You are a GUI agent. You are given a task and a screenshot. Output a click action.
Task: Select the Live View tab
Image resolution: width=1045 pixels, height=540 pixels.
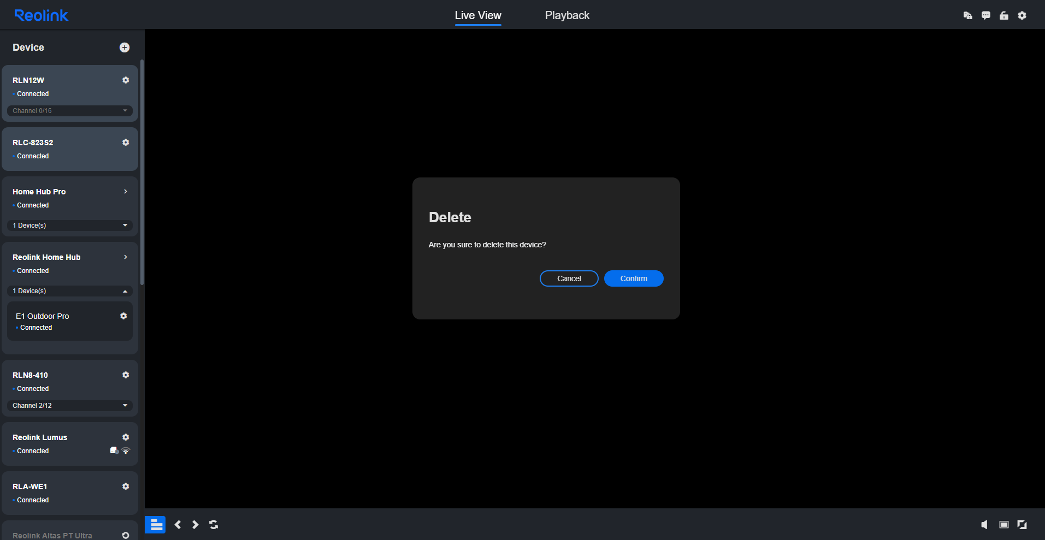tap(478, 15)
